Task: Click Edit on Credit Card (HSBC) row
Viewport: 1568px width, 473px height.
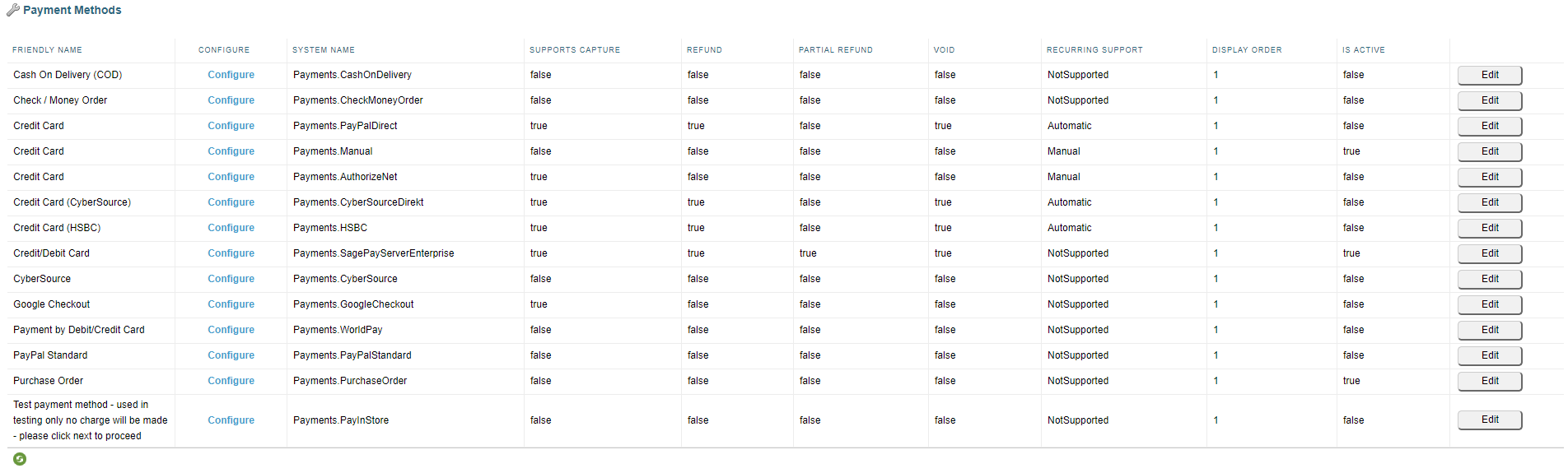Action: coord(1489,228)
